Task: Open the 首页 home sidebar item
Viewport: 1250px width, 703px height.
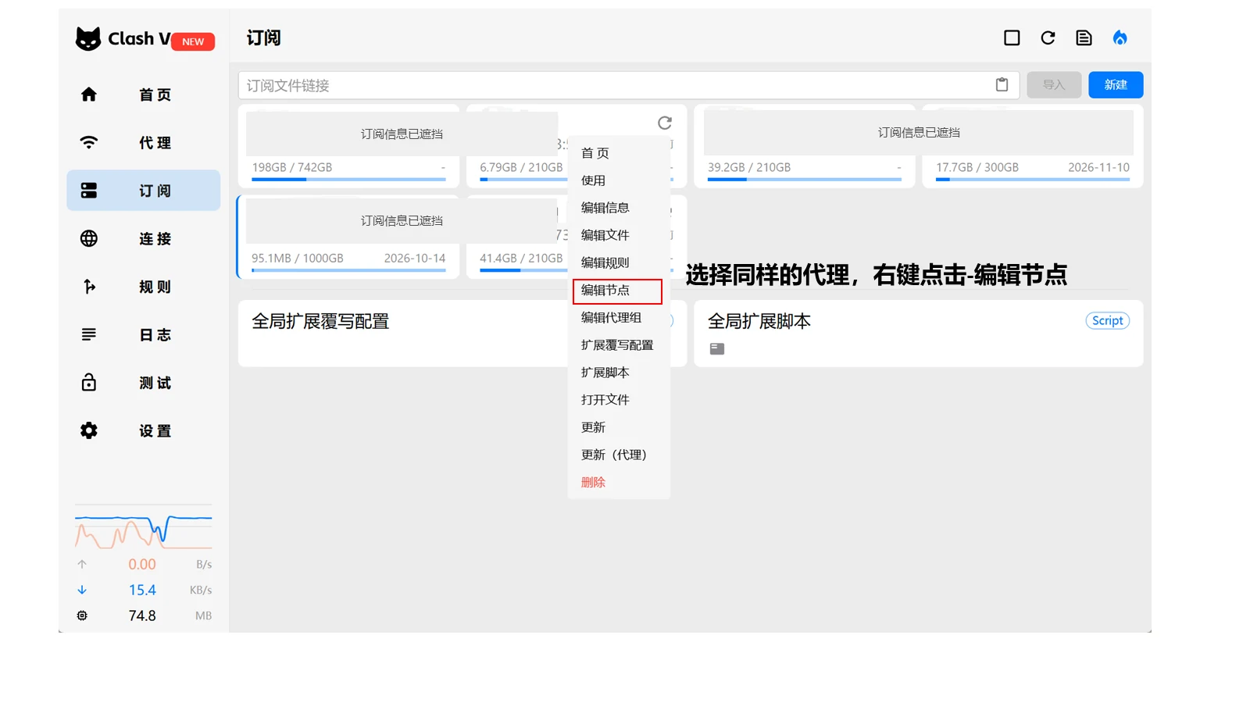Action: pos(144,95)
